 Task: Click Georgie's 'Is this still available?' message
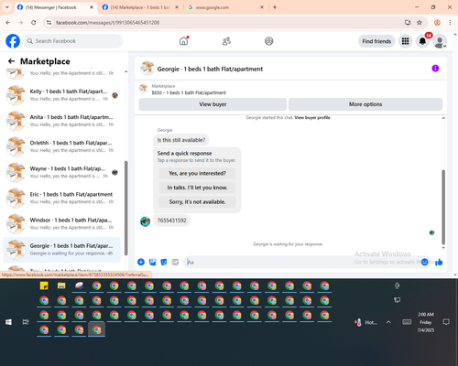(181, 140)
